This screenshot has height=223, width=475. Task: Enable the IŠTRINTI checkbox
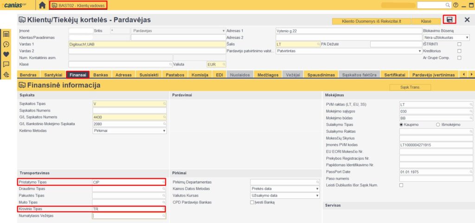(x=459, y=44)
